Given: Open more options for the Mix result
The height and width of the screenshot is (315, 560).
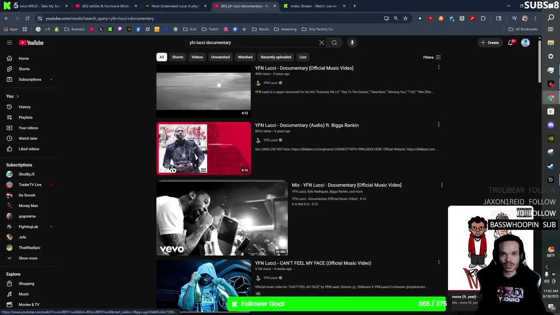Looking at the screenshot, I should 442,185.
